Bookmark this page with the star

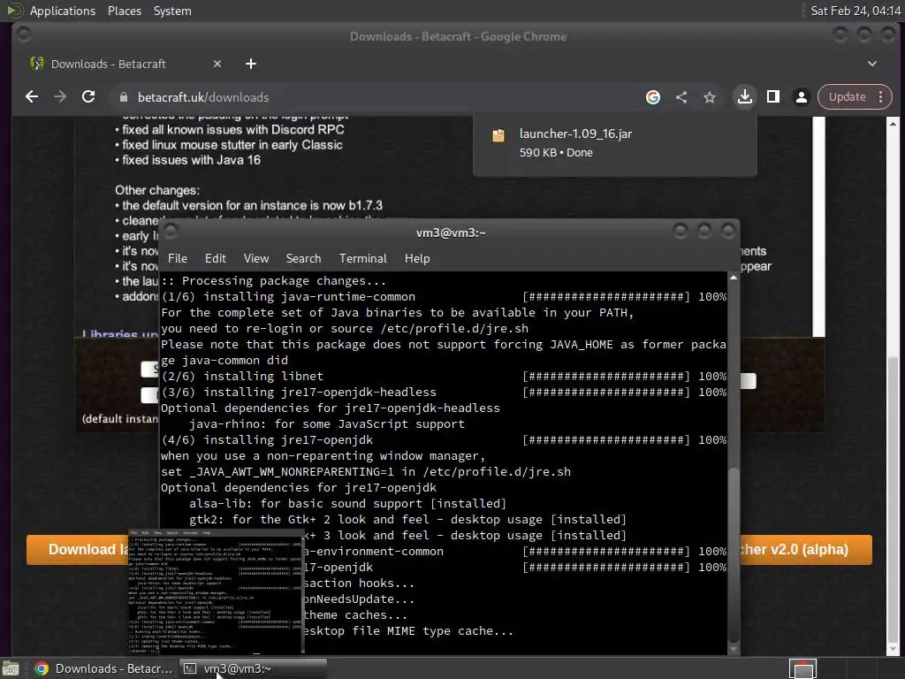pos(710,97)
